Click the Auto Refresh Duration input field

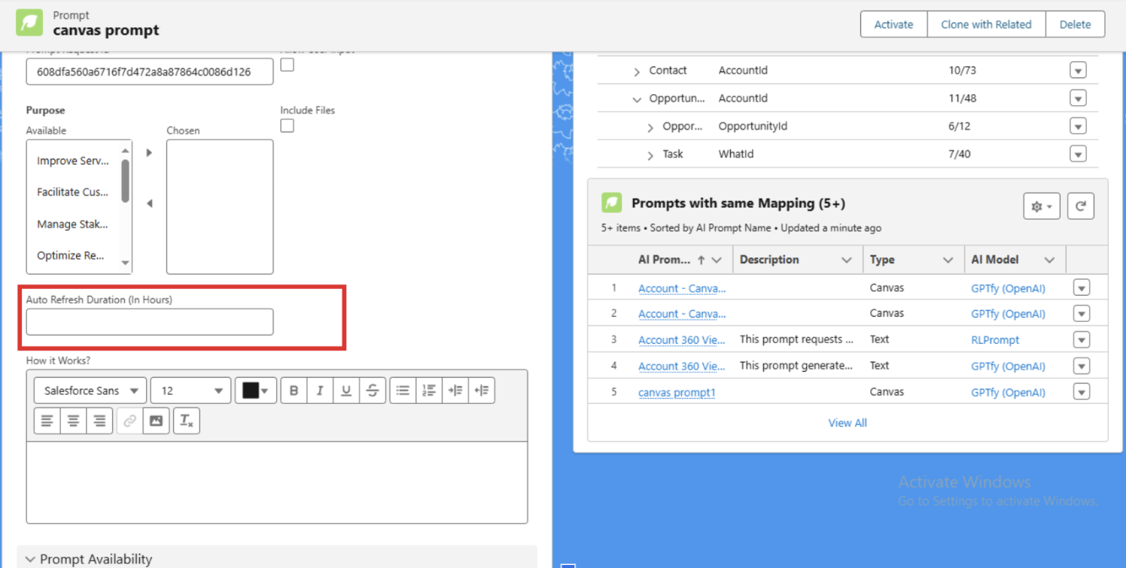150,322
